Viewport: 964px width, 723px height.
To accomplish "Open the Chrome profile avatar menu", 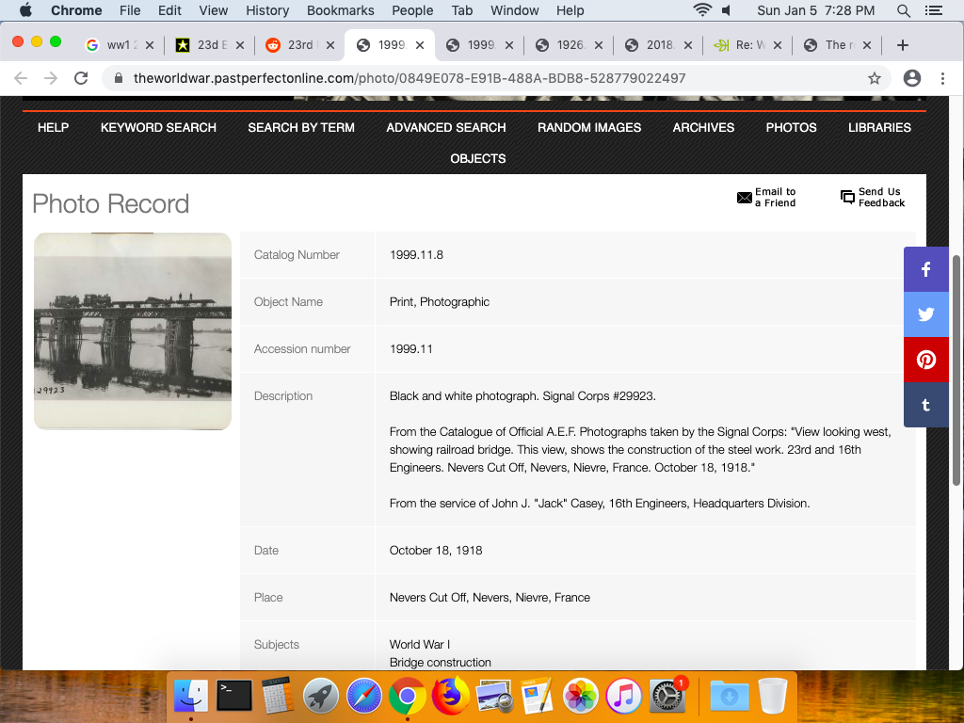I will point(911,78).
